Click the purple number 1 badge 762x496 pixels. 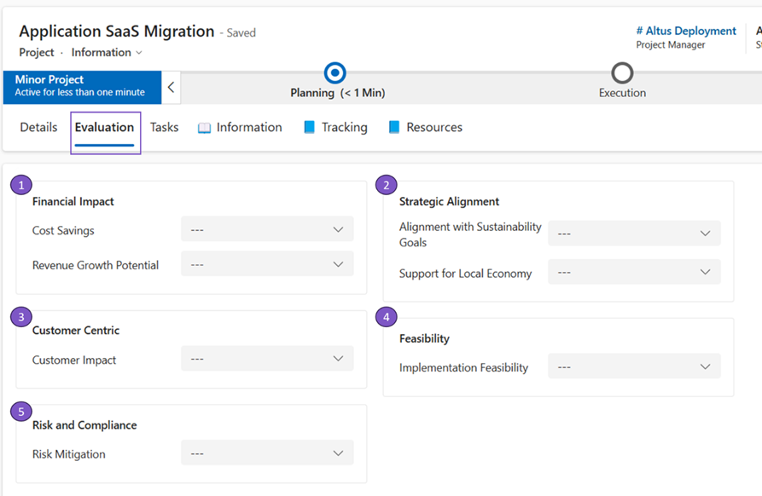[21, 185]
